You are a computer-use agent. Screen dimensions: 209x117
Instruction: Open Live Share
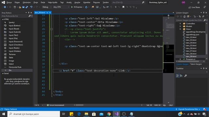pos(194,7)
